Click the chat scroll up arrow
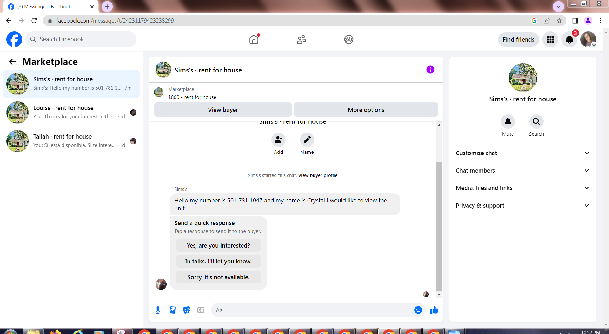Viewport: 609px width, 334px height. 439,125
